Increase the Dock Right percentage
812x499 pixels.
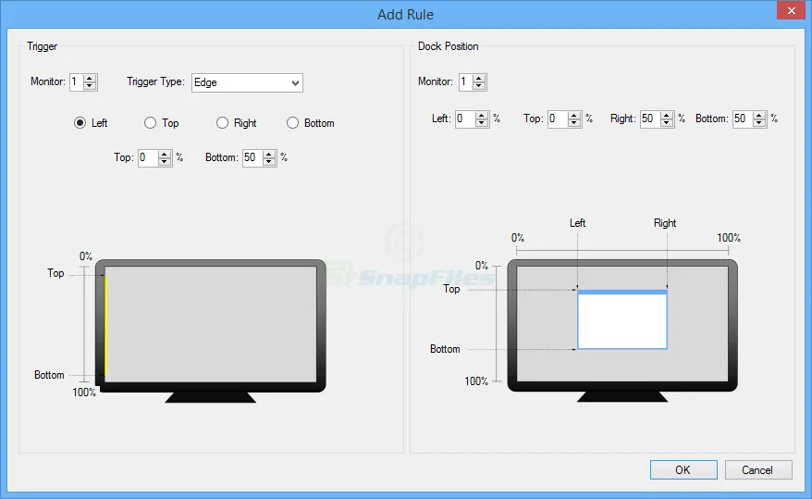tap(667, 115)
